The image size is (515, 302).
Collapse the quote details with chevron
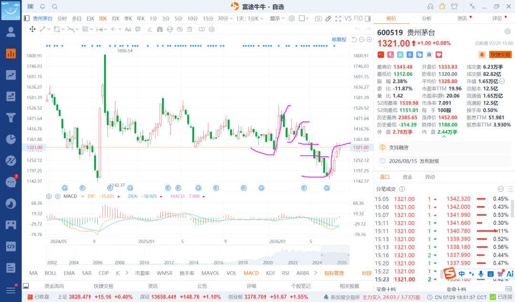pos(444,137)
